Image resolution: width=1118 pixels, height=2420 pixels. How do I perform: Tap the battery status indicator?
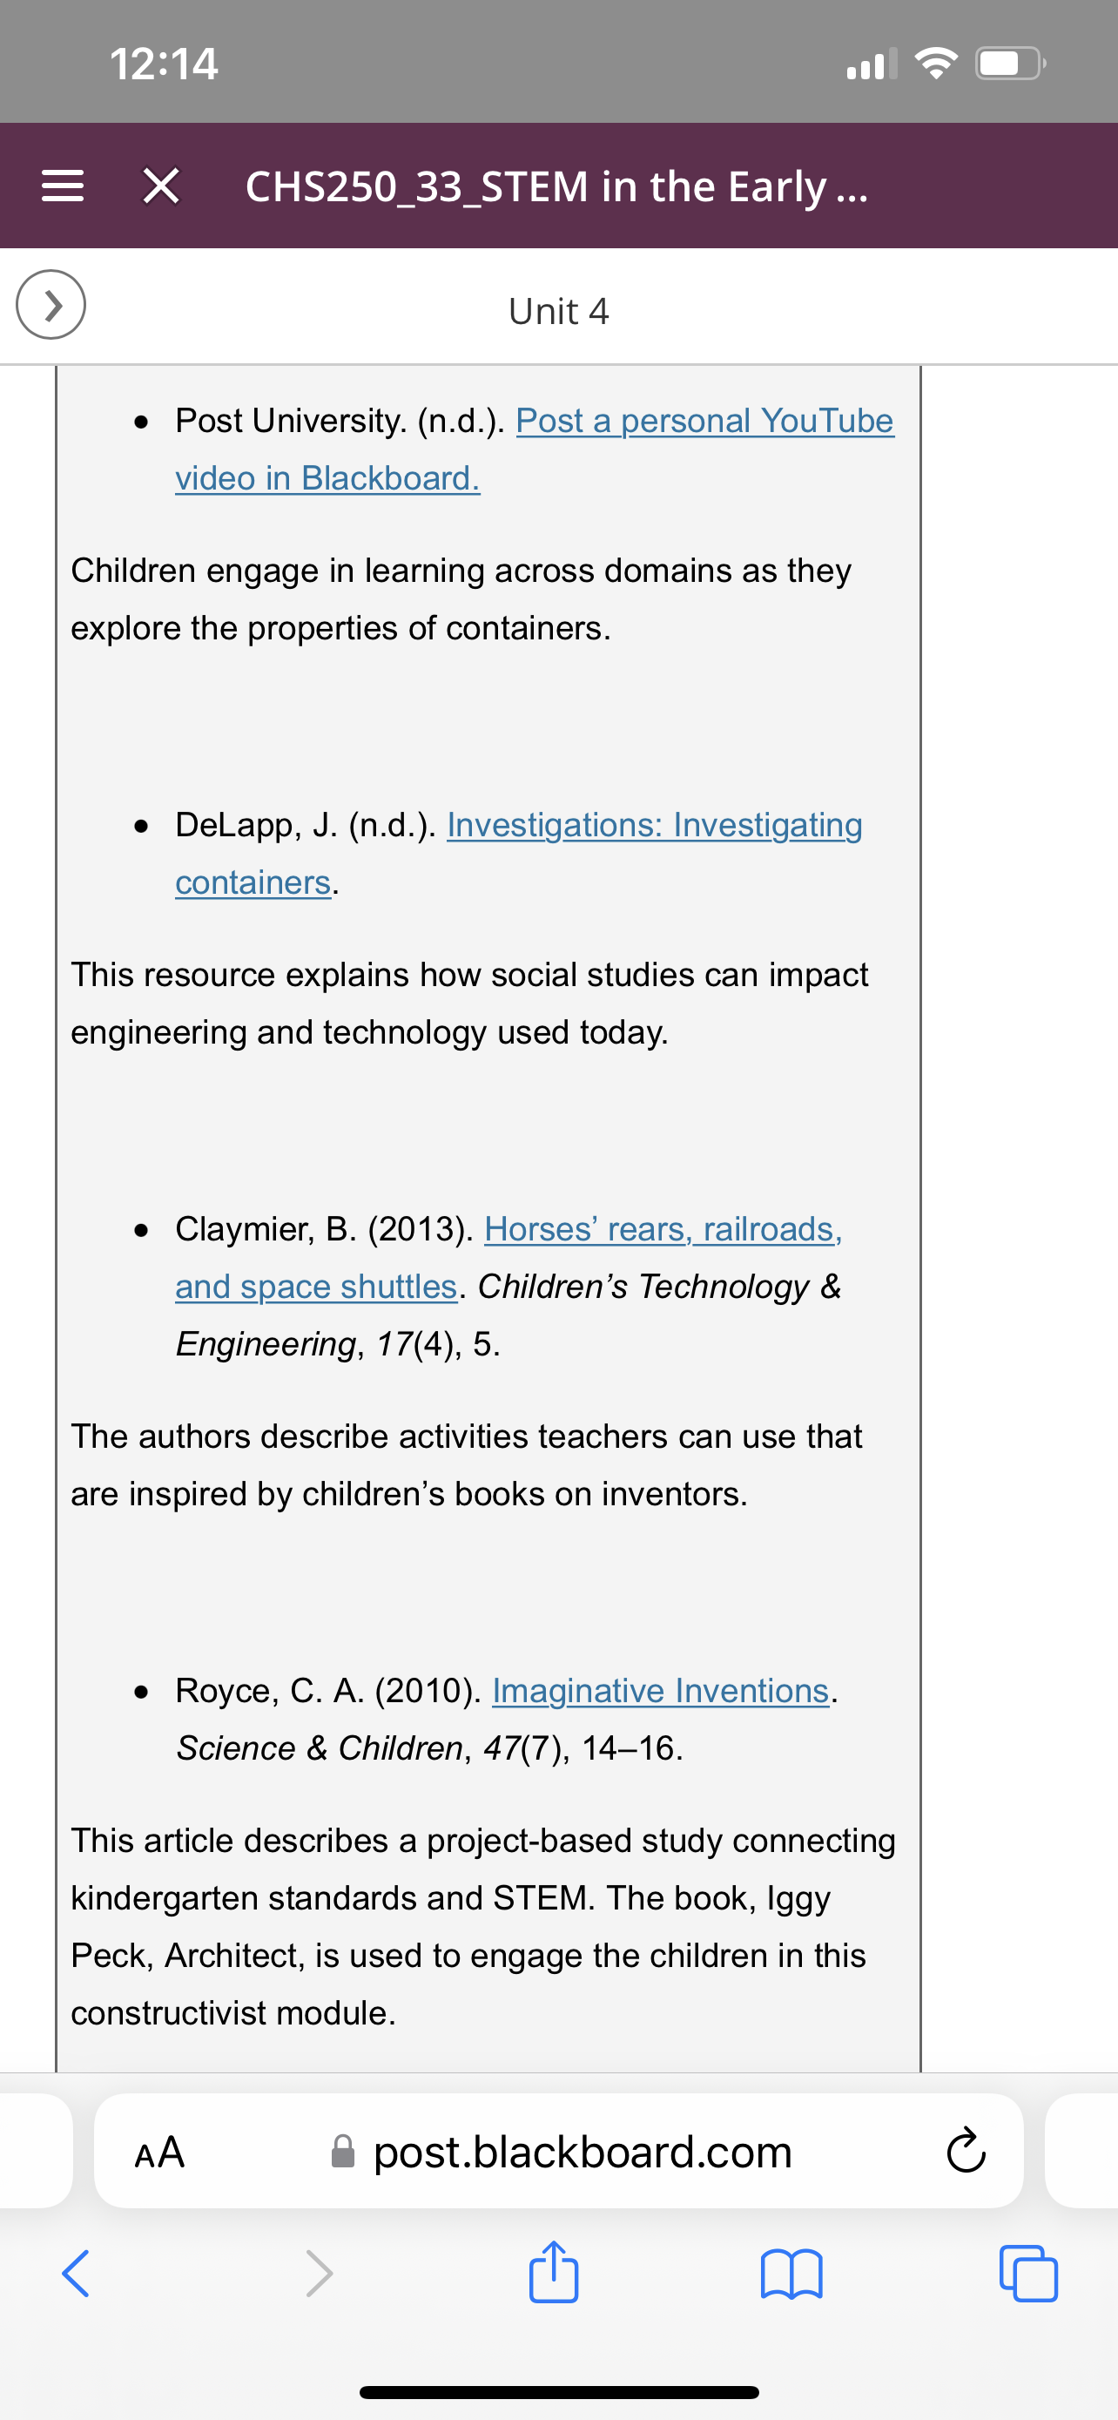(x=1011, y=64)
